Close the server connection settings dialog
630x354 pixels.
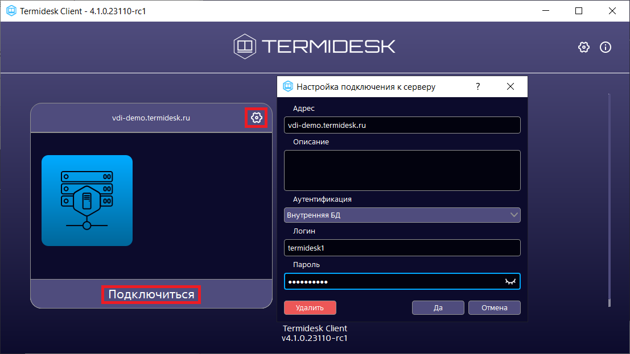pos(510,87)
